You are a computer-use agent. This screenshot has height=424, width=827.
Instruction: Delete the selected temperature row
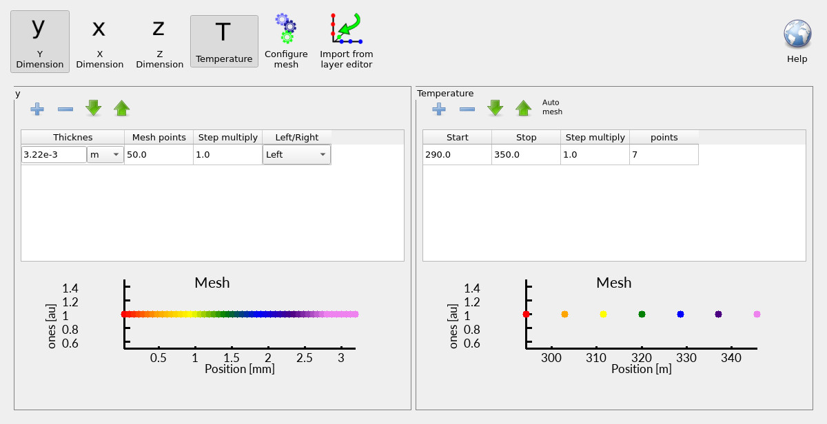pyautogui.click(x=467, y=109)
